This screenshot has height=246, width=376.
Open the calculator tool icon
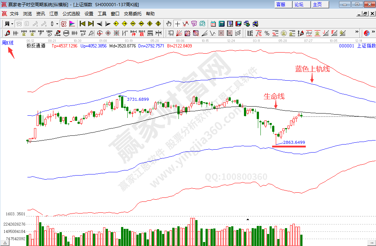coord(222,24)
